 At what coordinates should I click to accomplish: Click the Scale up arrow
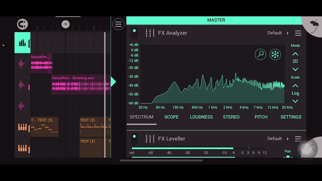point(295,86)
